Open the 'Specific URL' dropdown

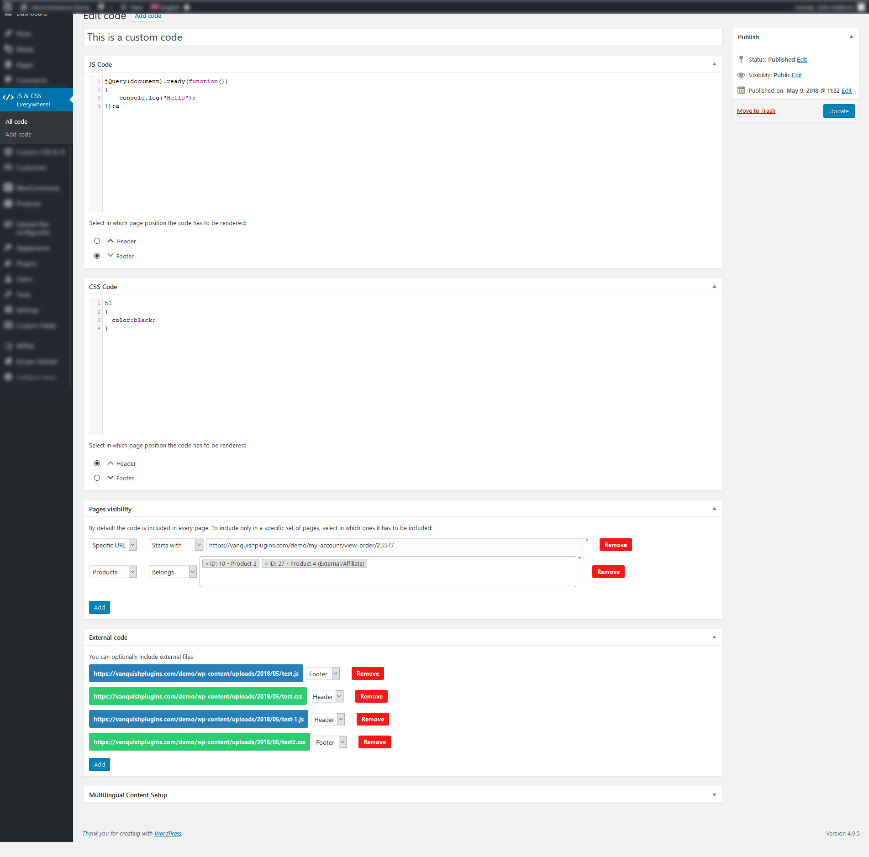(113, 545)
